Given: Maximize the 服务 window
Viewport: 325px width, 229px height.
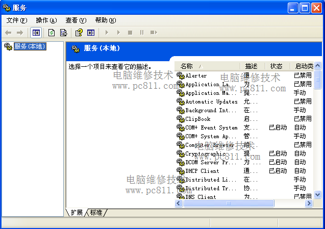Looking at the screenshot, I should pos(305,8).
